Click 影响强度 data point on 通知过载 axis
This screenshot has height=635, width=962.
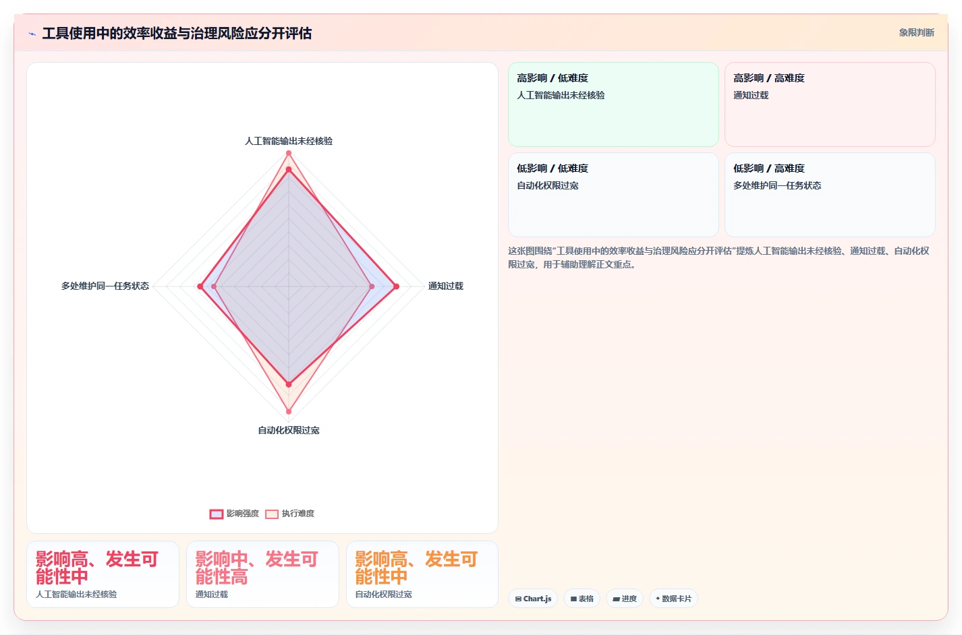[x=396, y=286]
